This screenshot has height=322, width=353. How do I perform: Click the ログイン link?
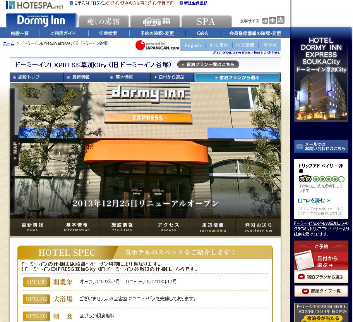(99, 3)
